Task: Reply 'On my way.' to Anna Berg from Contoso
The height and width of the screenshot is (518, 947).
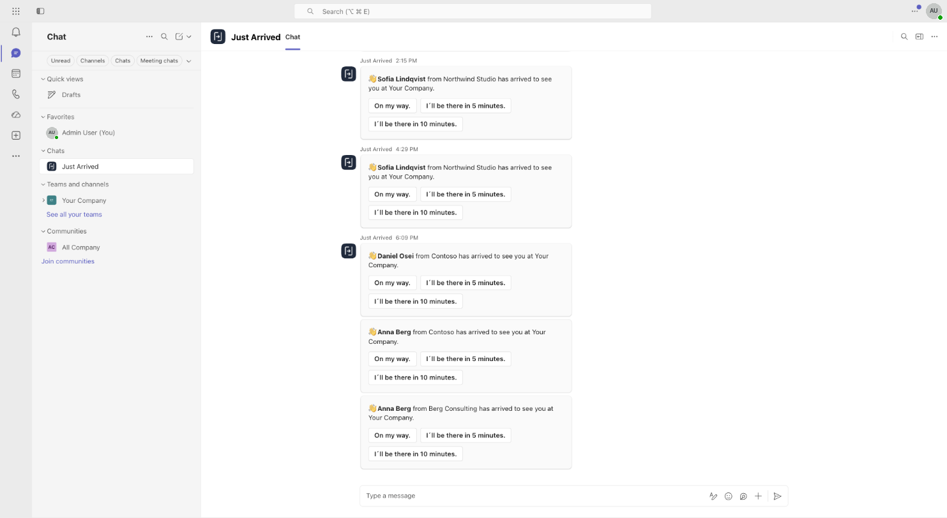Action: pyautogui.click(x=393, y=359)
